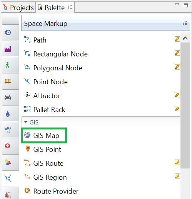Select the Attractor element
This screenshot has width=192, height=199.
[42, 96]
